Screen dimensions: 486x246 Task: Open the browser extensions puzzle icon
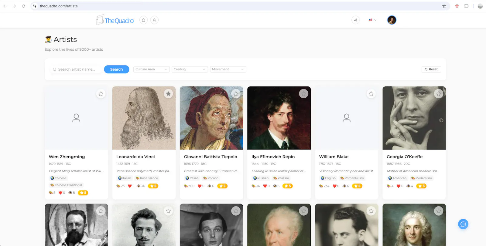466,6
